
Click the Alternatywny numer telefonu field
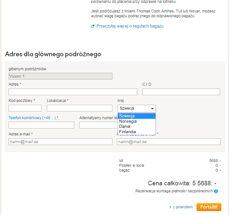98,125
